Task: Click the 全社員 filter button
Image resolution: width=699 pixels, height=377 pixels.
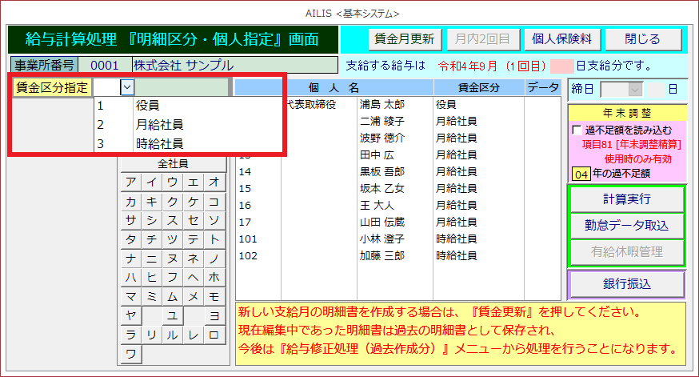Action: (x=172, y=163)
